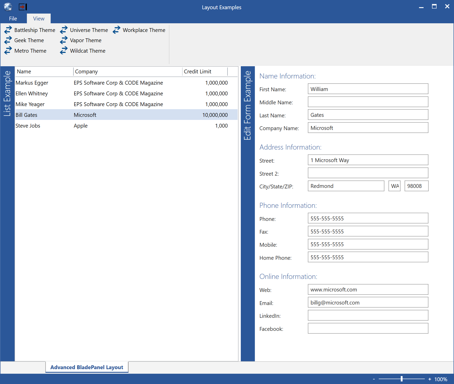Sort by Credit Limit column header
The width and height of the screenshot is (454, 384).
pyautogui.click(x=205, y=72)
